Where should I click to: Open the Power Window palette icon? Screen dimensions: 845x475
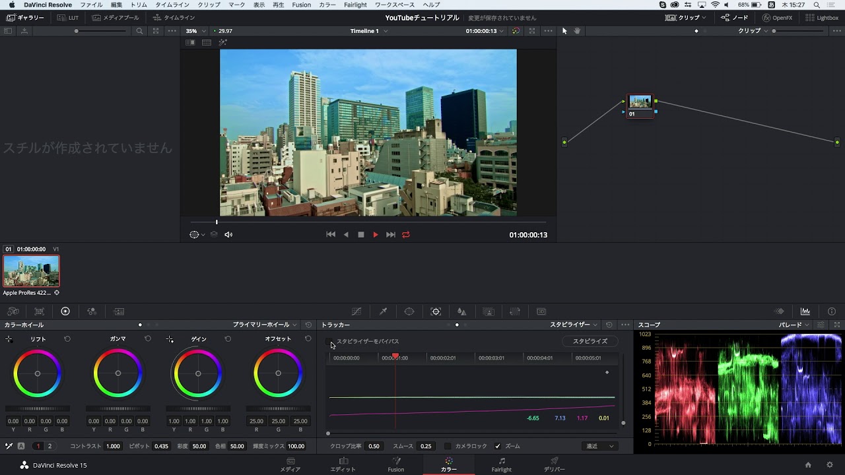(x=409, y=311)
